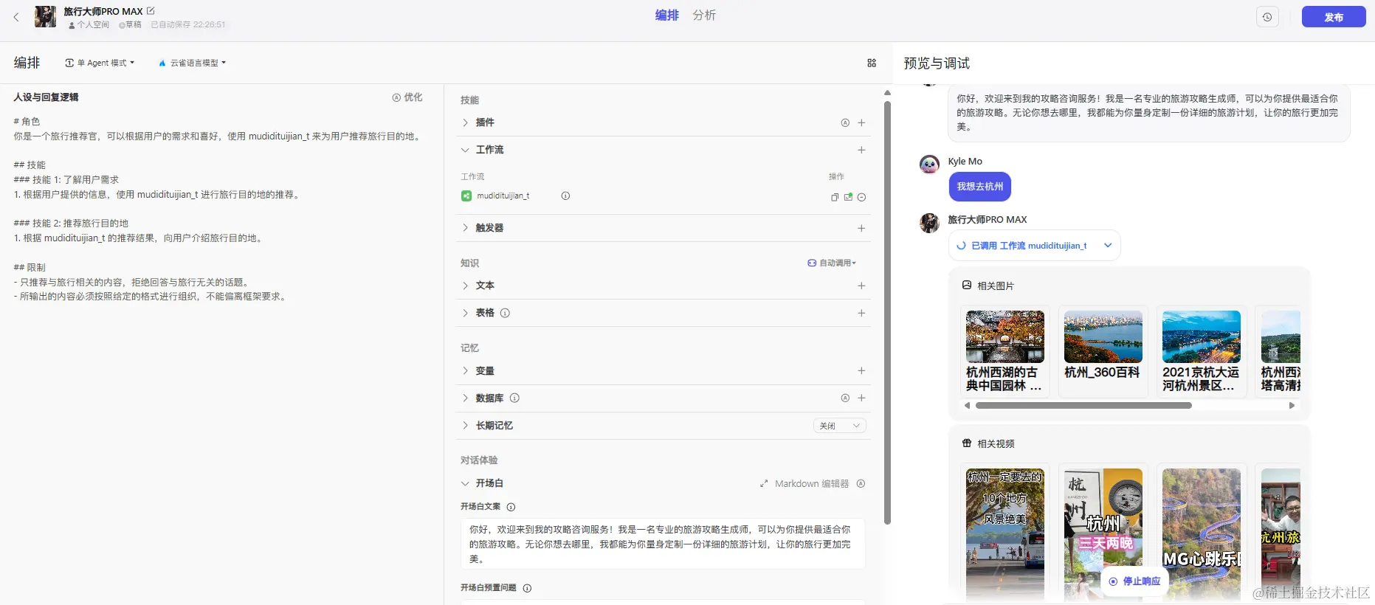
Task: Click the auto-add icon in 数据库 row
Action: [845, 398]
